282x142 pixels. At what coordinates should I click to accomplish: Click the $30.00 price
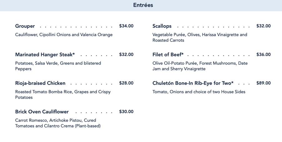point(126,112)
